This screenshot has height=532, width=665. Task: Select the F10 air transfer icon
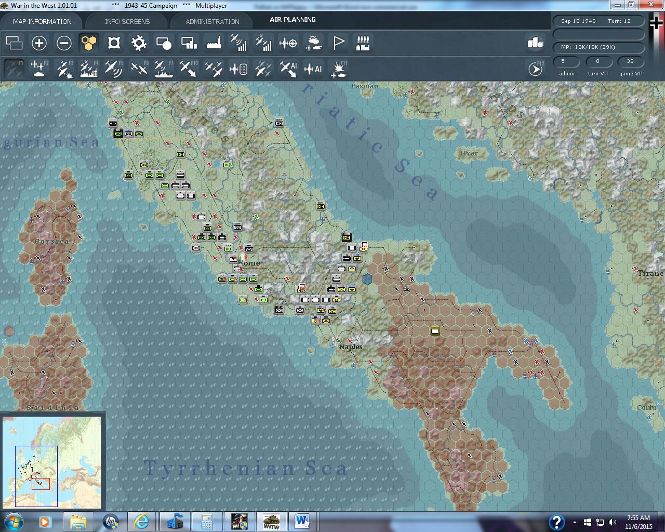click(x=189, y=69)
